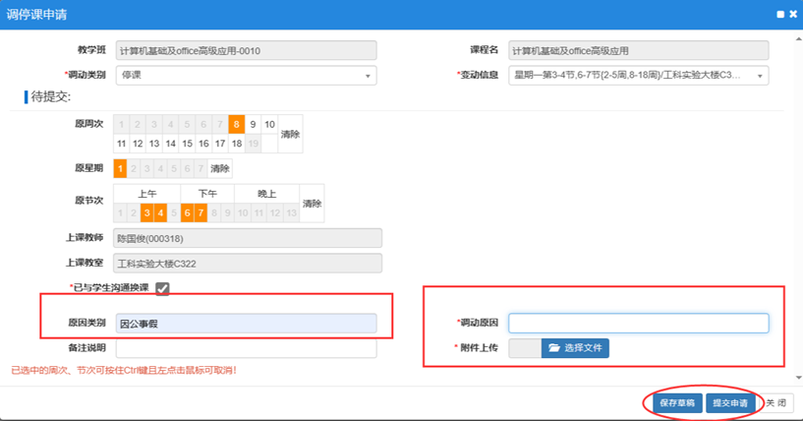Close the 调停课申请 dialog with X icon
The height and width of the screenshot is (421, 803).
pos(792,15)
